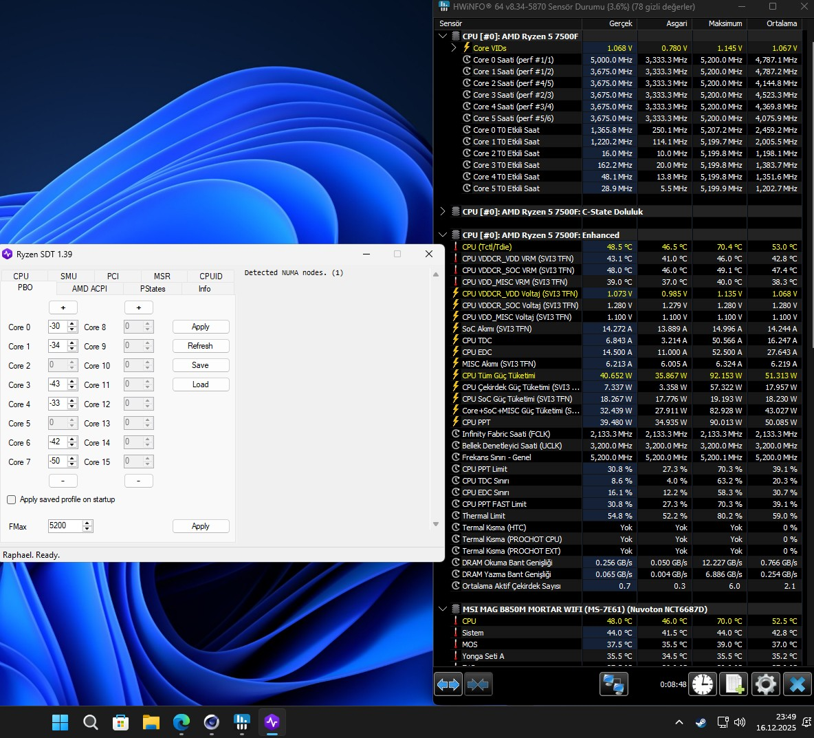Decrease Core 1 offset stepper
This screenshot has height=738, width=814.
[72, 349]
